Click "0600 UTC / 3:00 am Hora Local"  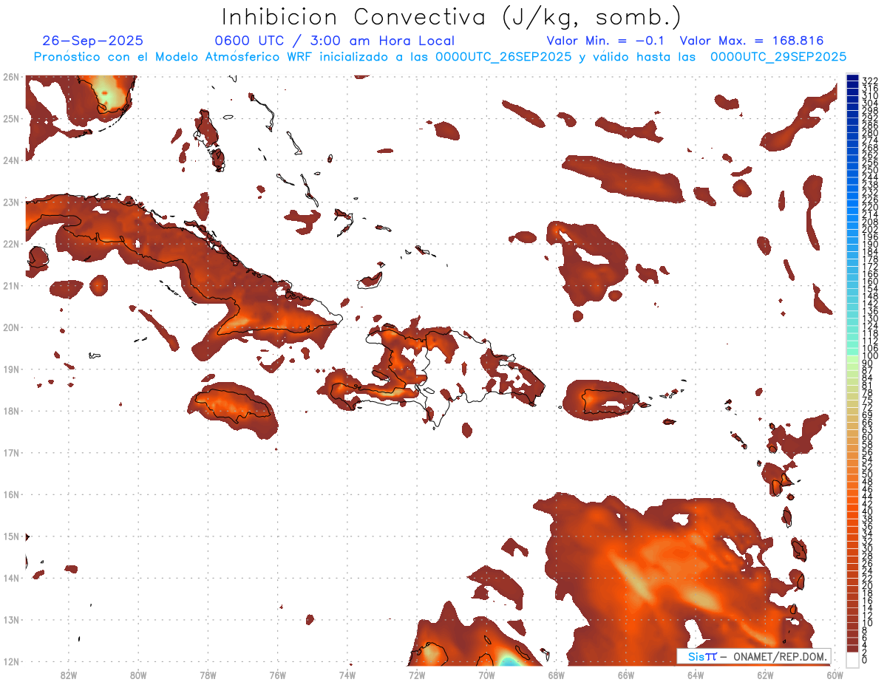click(x=334, y=41)
